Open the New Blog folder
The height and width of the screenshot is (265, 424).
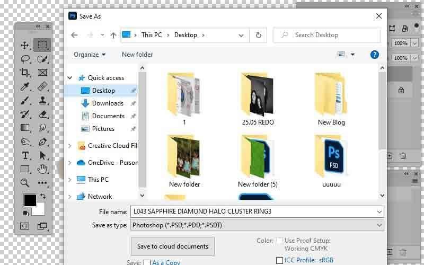331,99
